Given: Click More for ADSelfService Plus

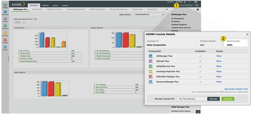Looking at the screenshot, I should 219,66.
